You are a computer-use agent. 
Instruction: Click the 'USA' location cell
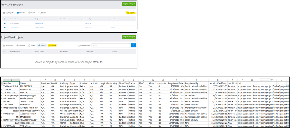(85, 123)
